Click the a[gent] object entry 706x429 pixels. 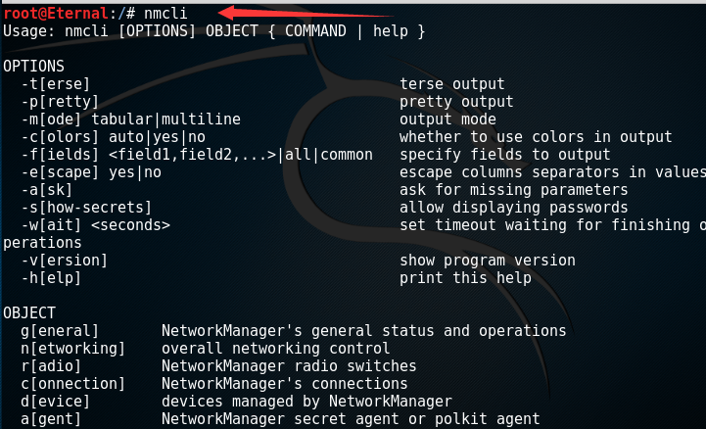coord(51,419)
